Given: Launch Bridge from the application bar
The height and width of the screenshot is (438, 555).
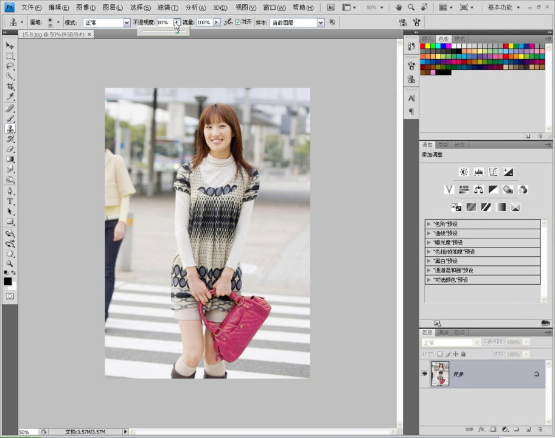Looking at the screenshot, I should tap(330, 7).
